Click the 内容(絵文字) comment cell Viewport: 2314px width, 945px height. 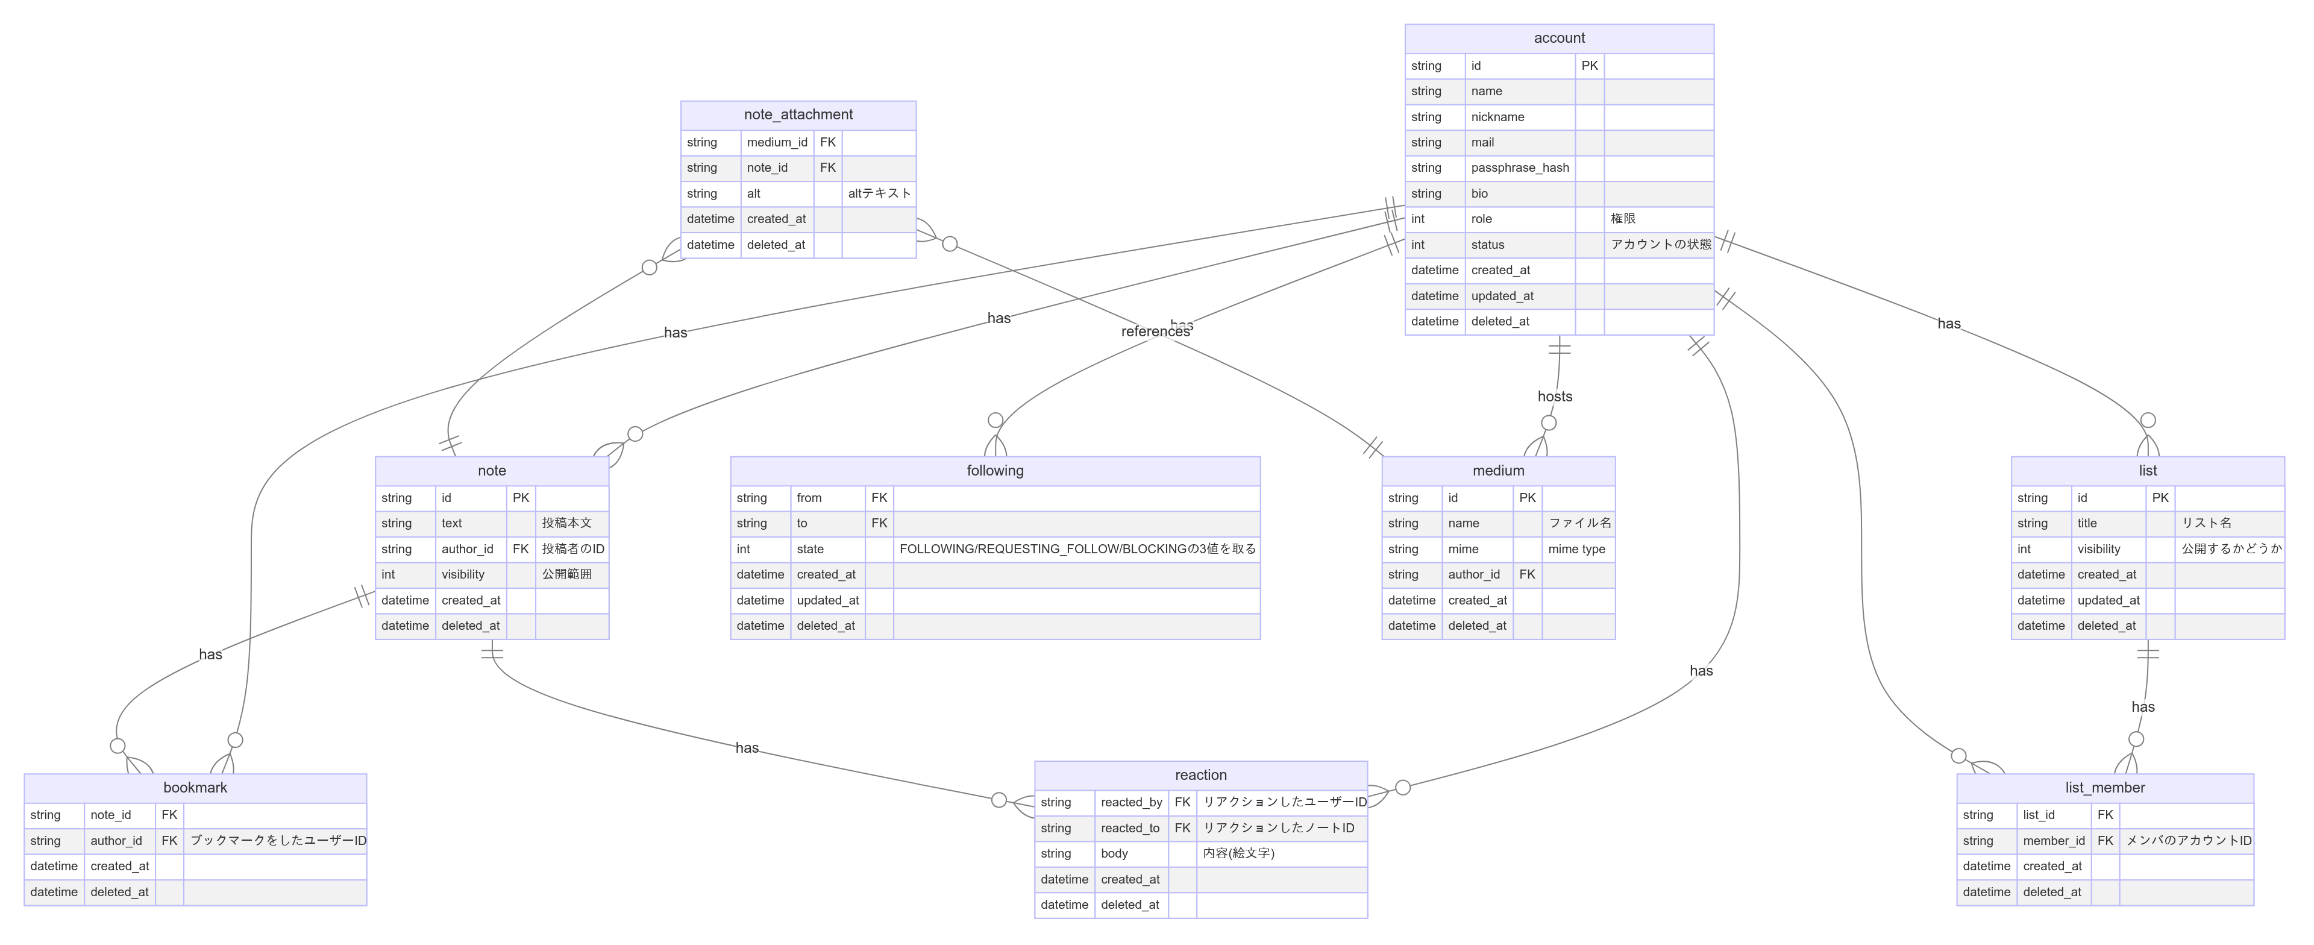(1282, 853)
